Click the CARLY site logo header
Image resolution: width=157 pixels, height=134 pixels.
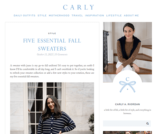(78, 7)
